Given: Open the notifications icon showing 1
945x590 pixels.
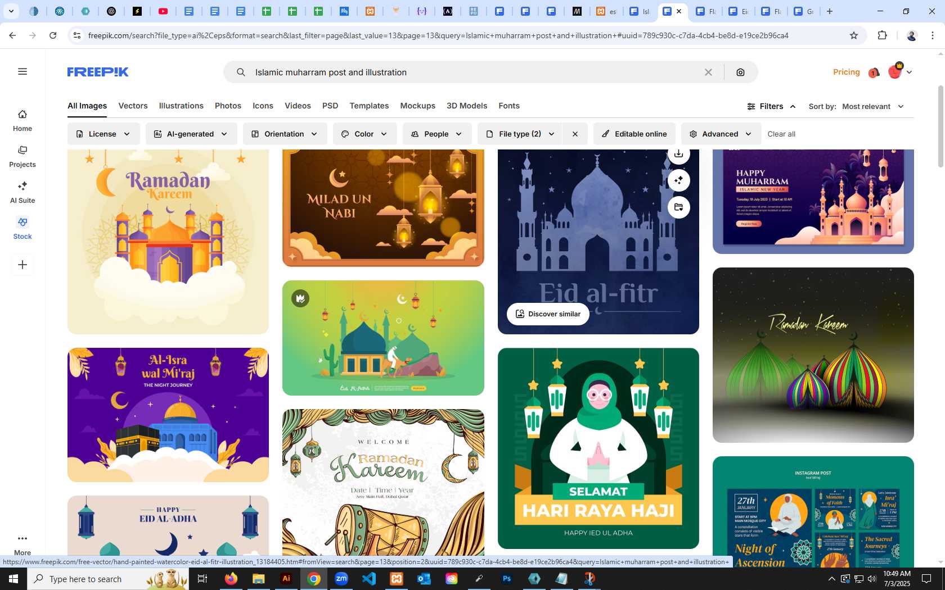Looking at the screenshot, I should 874,72.
